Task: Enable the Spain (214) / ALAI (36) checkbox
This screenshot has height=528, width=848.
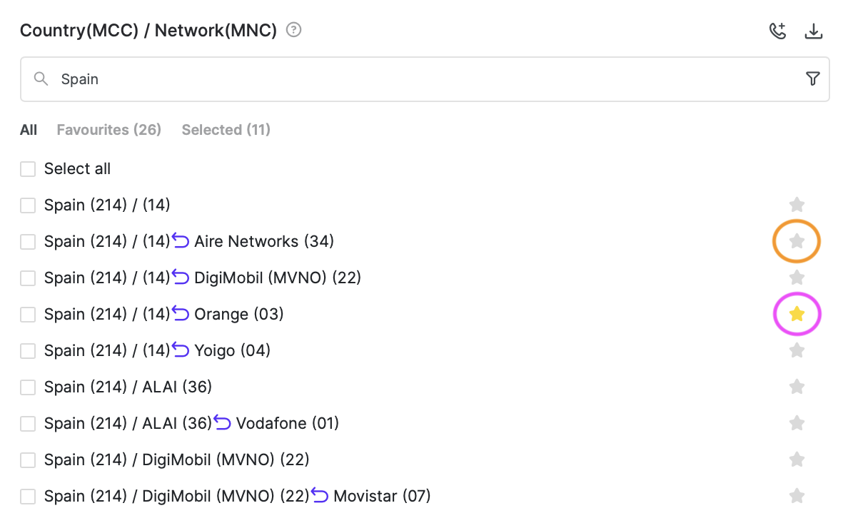Action: click(28, 387)
